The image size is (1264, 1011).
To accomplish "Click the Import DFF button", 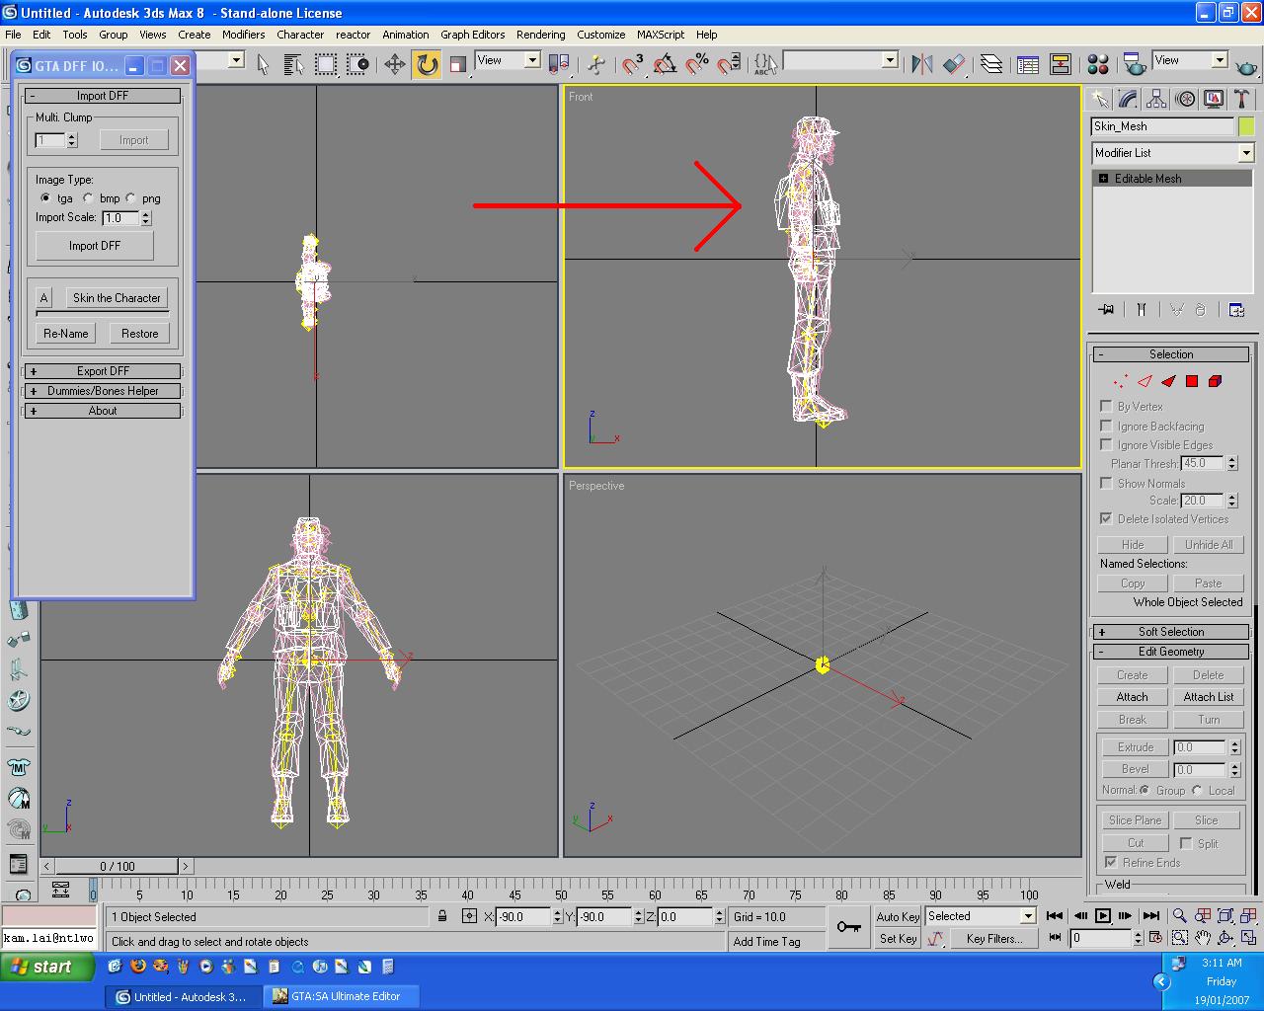I will (x=95, y=246).
